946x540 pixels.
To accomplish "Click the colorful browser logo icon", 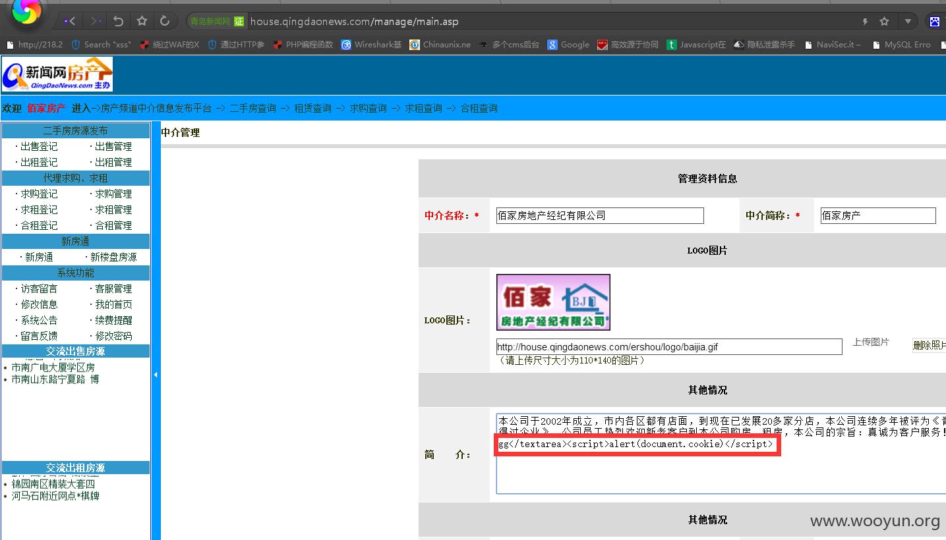I will point(26,12).
